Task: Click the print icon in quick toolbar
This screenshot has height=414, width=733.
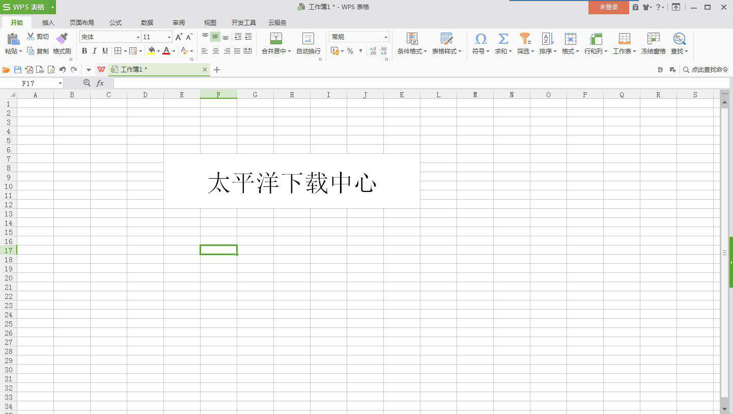Action: point(40,70)
